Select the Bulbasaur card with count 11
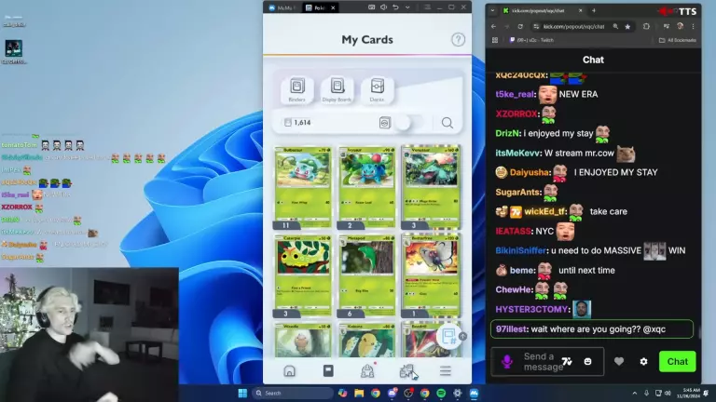The image size is (716, 402). coord(303,187)
